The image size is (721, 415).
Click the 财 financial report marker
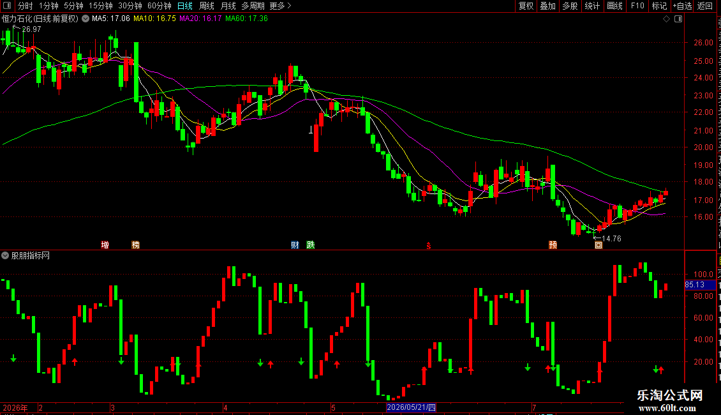coord(295,245)
